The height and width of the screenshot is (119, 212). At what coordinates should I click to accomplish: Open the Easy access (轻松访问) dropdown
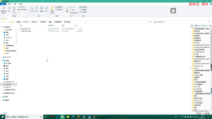click(x=59, y=9)
